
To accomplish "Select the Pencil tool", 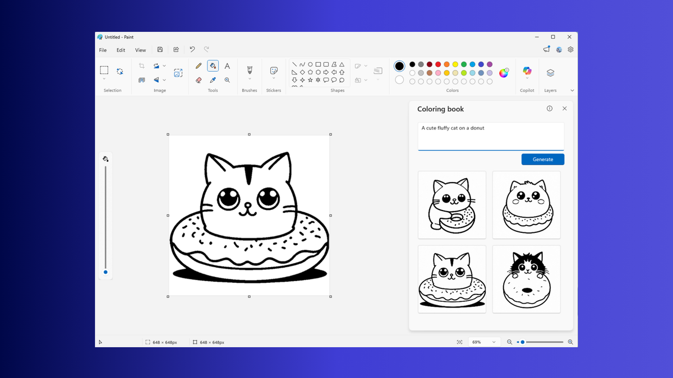I will pyautogui.click(x=199, y=66).
